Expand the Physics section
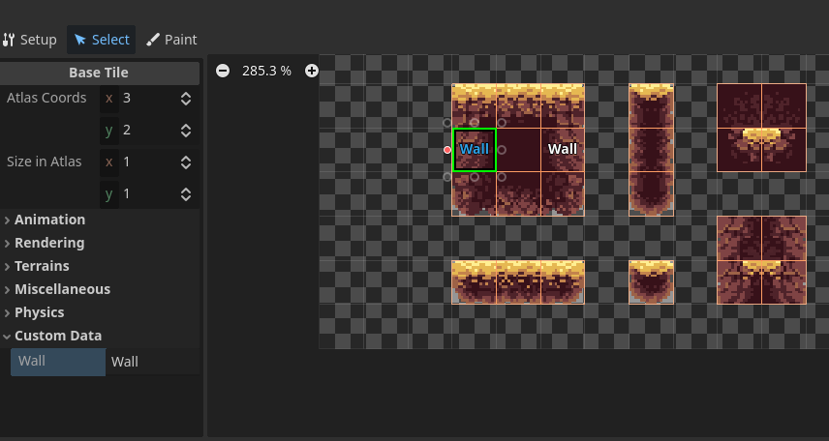Viewport: 829px width, 441px height. pyautogui.click(x=39, y=312)
